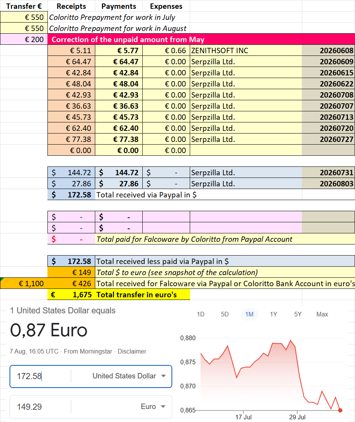Screen dimensions: 355x422
Task: Click the red endpoint dot on the chart
Action: point(340,410)
